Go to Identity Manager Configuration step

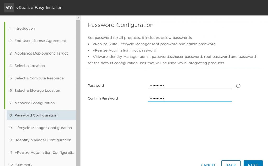(40, 140)
